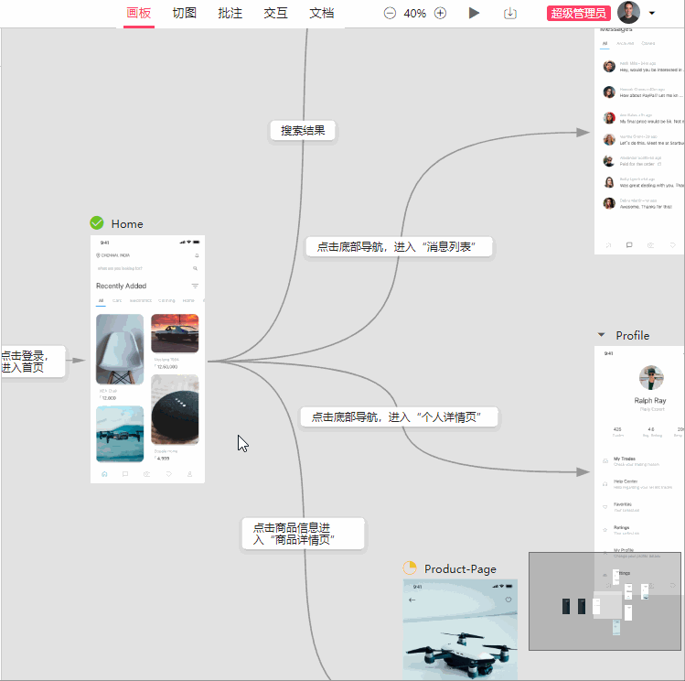Select the "商品详情页" flow label
The width and height of the screenshot is (685, 681).
tap(303, 534)
